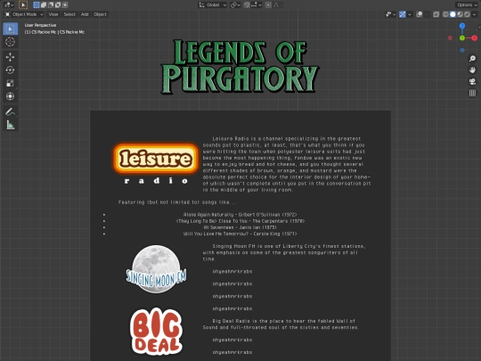
Task: Choose Invert Selection mode icon
Action: tap(57, 5)
